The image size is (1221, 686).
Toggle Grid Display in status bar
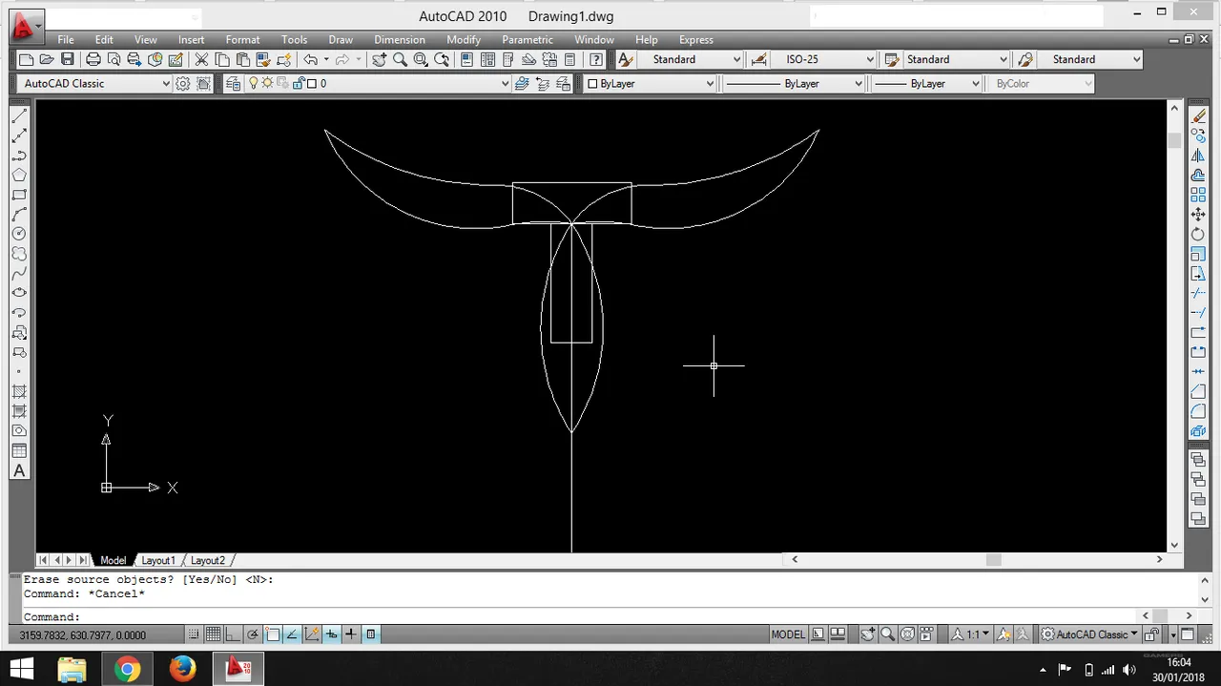(214, 634)
